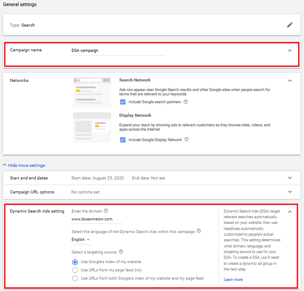Click the pencil edit icon for campaign type
The height and width of the screenshot is (291, 304).
coord(290,25)
